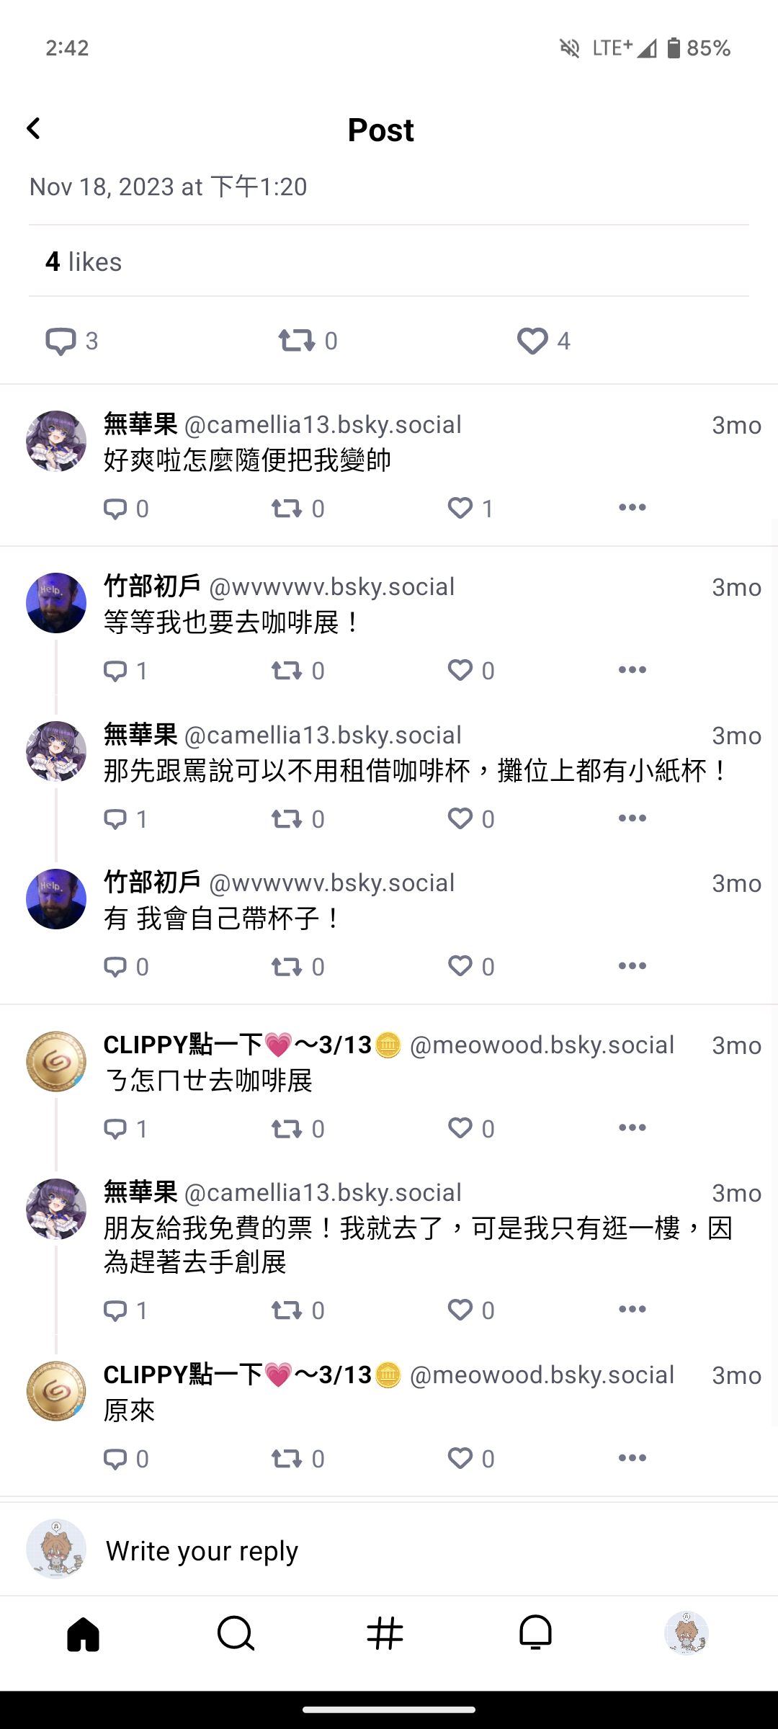The height and width of the screenshot is (1729, 778).
Task: Open the Home tab in bottom bar
Action: [x=84, y=1633]
